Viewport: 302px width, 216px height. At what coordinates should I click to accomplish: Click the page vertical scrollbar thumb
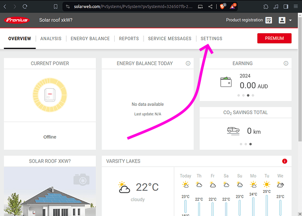click(300, 79)
